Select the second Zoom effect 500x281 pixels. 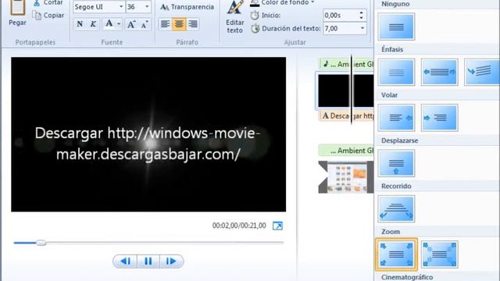(439, 254)
